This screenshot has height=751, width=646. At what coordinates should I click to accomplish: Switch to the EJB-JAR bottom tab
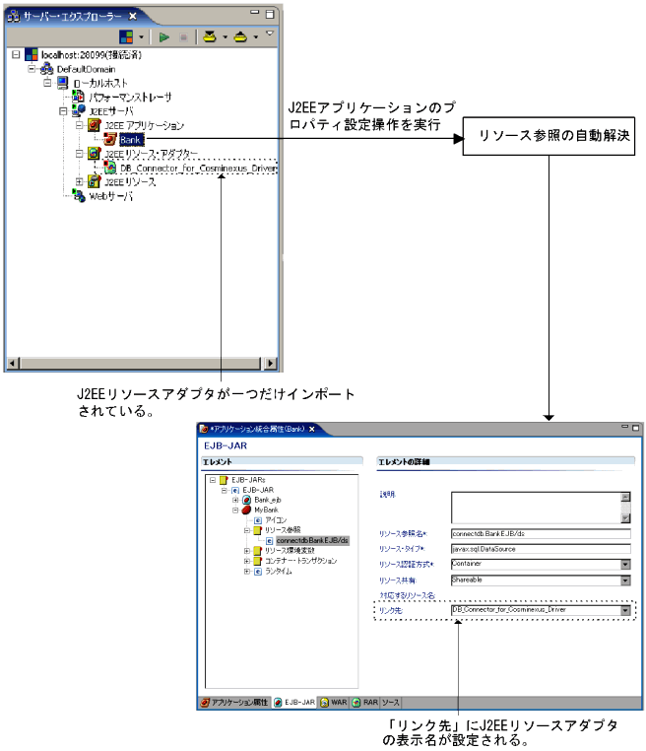(x=294, y=702)
